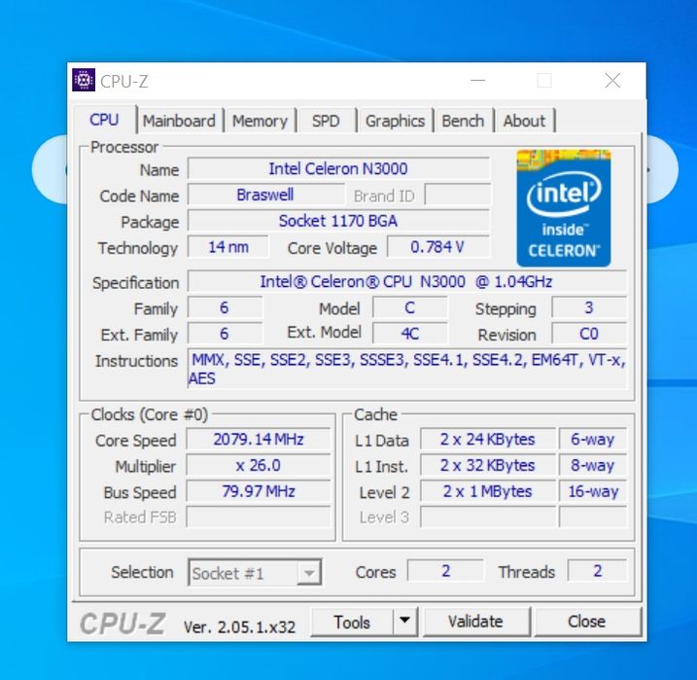Click the L1 Data associativity '6-way'
This screenshot has width=697, height=680.
click(x=593, y=440)
